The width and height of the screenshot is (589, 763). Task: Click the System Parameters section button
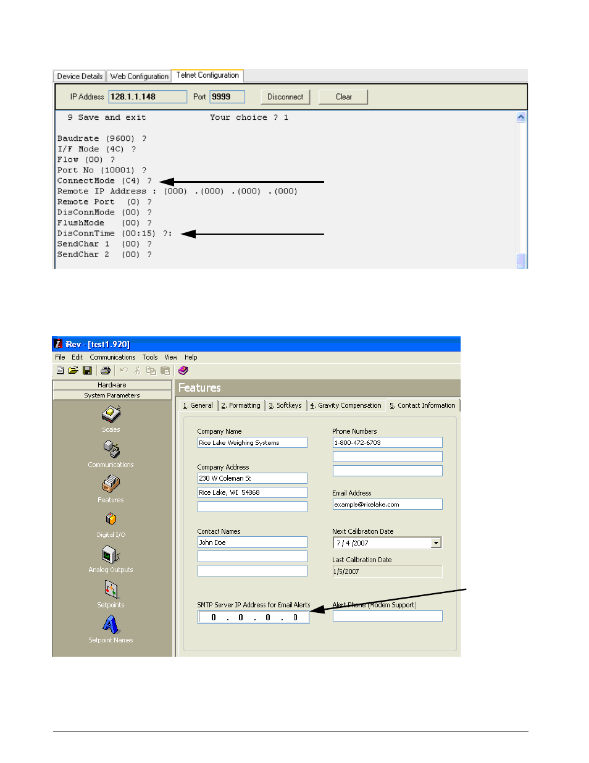tap(112, 395)
